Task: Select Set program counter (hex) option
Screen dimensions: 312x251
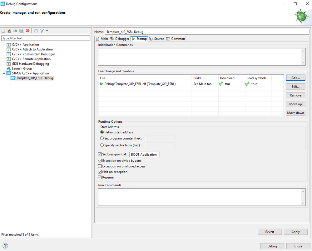Action: coord(102,138)
